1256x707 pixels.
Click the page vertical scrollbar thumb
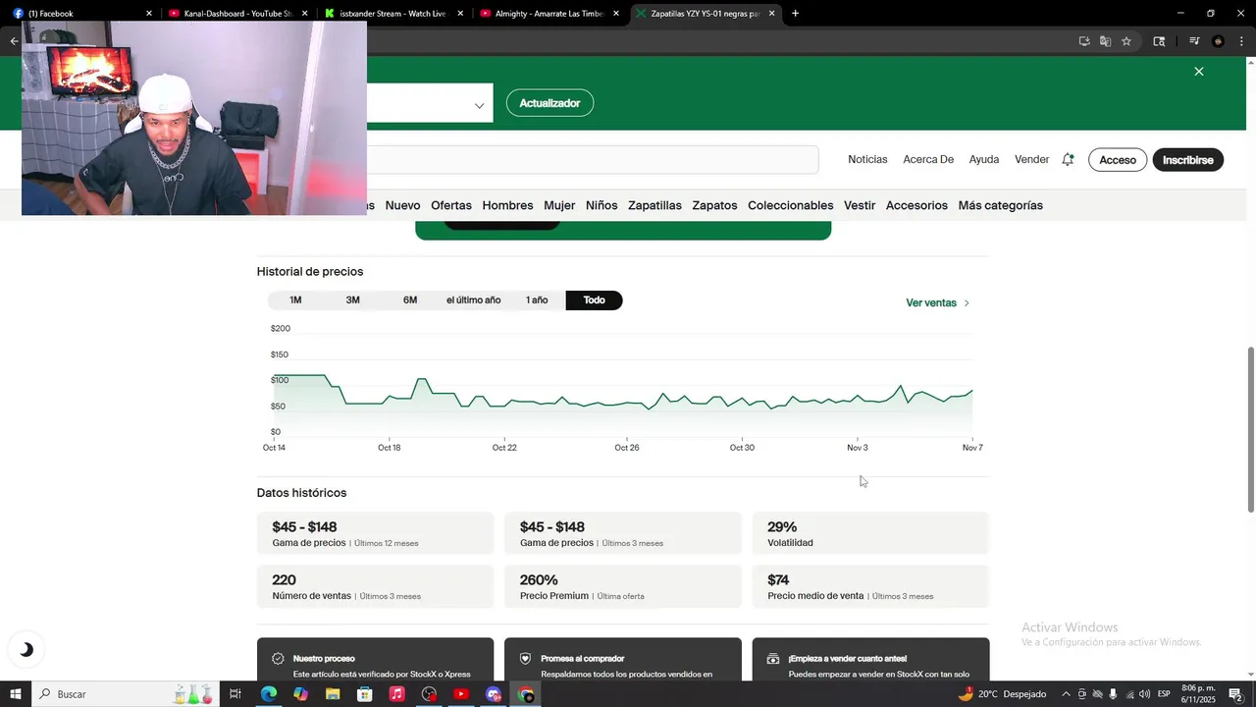point(1250,429)
